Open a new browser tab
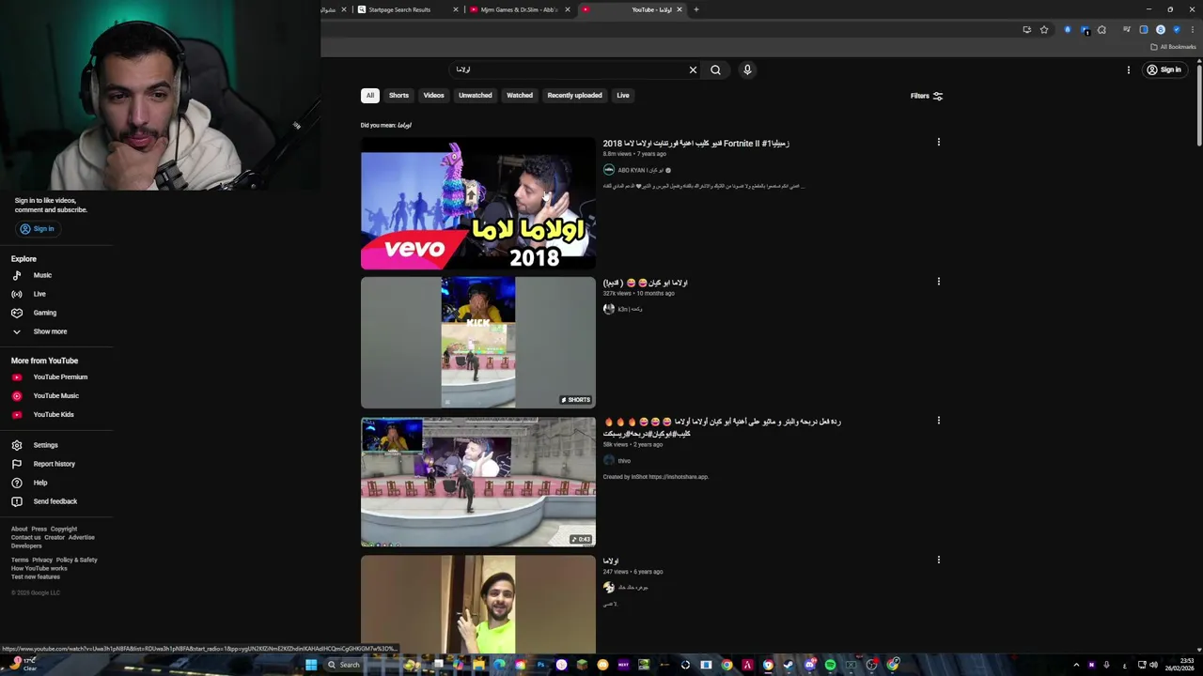 [x=696, y=9]
